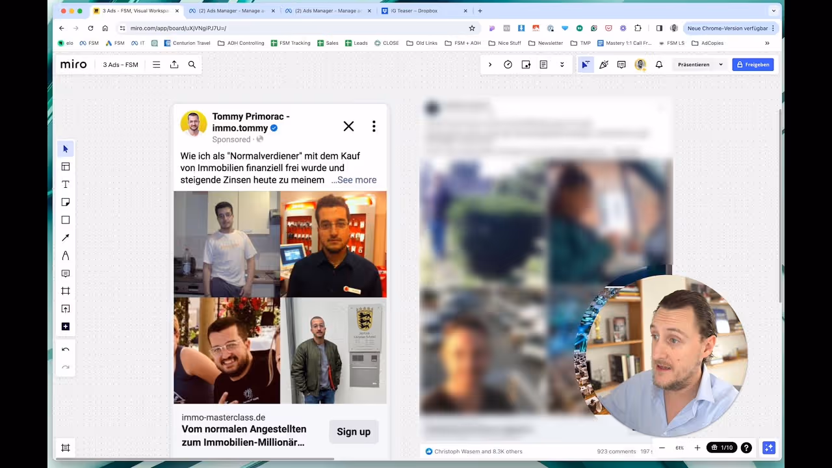
Task: Search the Miro board
Action: 192,64
